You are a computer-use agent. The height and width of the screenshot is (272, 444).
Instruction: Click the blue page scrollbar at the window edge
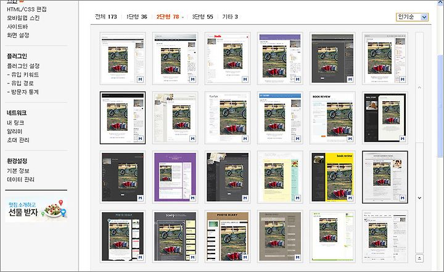(440, 105)
